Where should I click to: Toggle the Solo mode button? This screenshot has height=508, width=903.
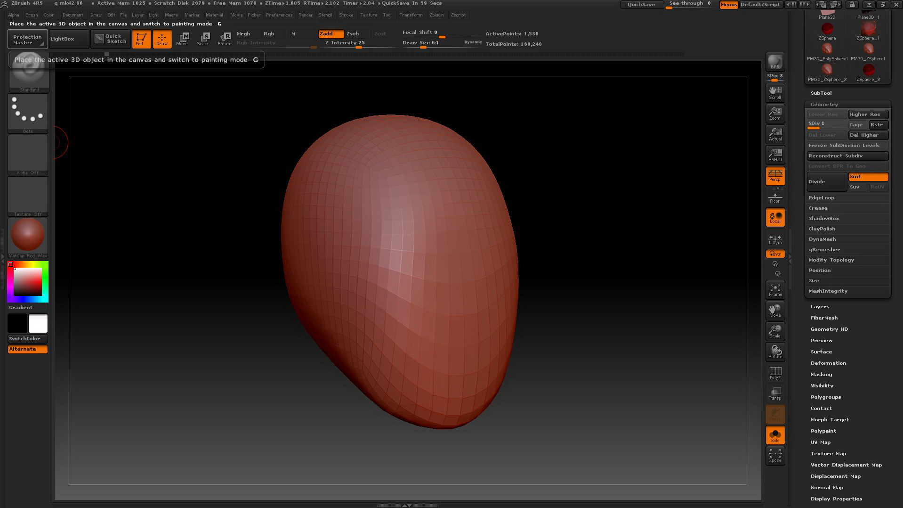pyautogui.click(x=775, y=435)
